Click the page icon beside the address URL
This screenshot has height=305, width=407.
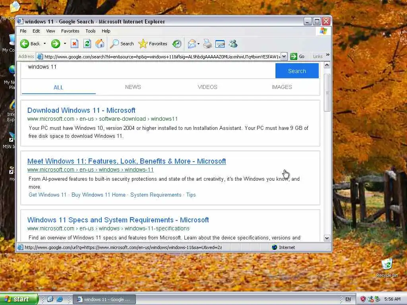pos(40,56)
